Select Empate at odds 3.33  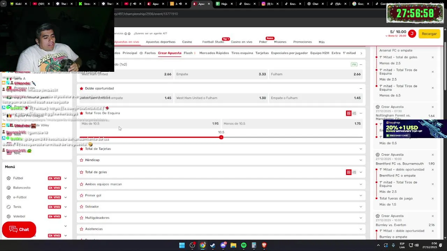point(221,74)
